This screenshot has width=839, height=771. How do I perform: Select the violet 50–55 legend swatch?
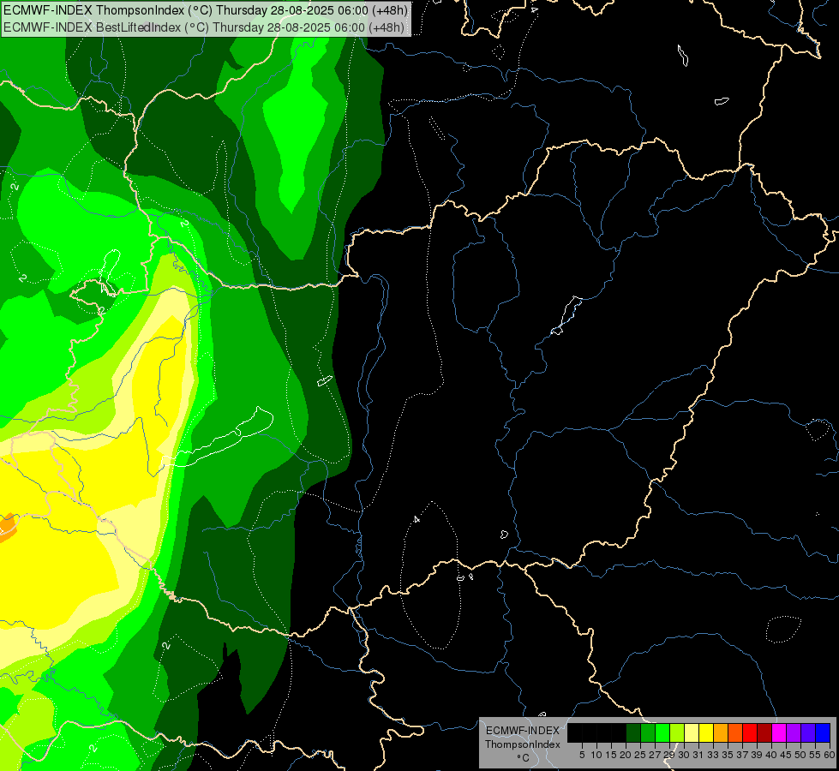coord(808,732)
